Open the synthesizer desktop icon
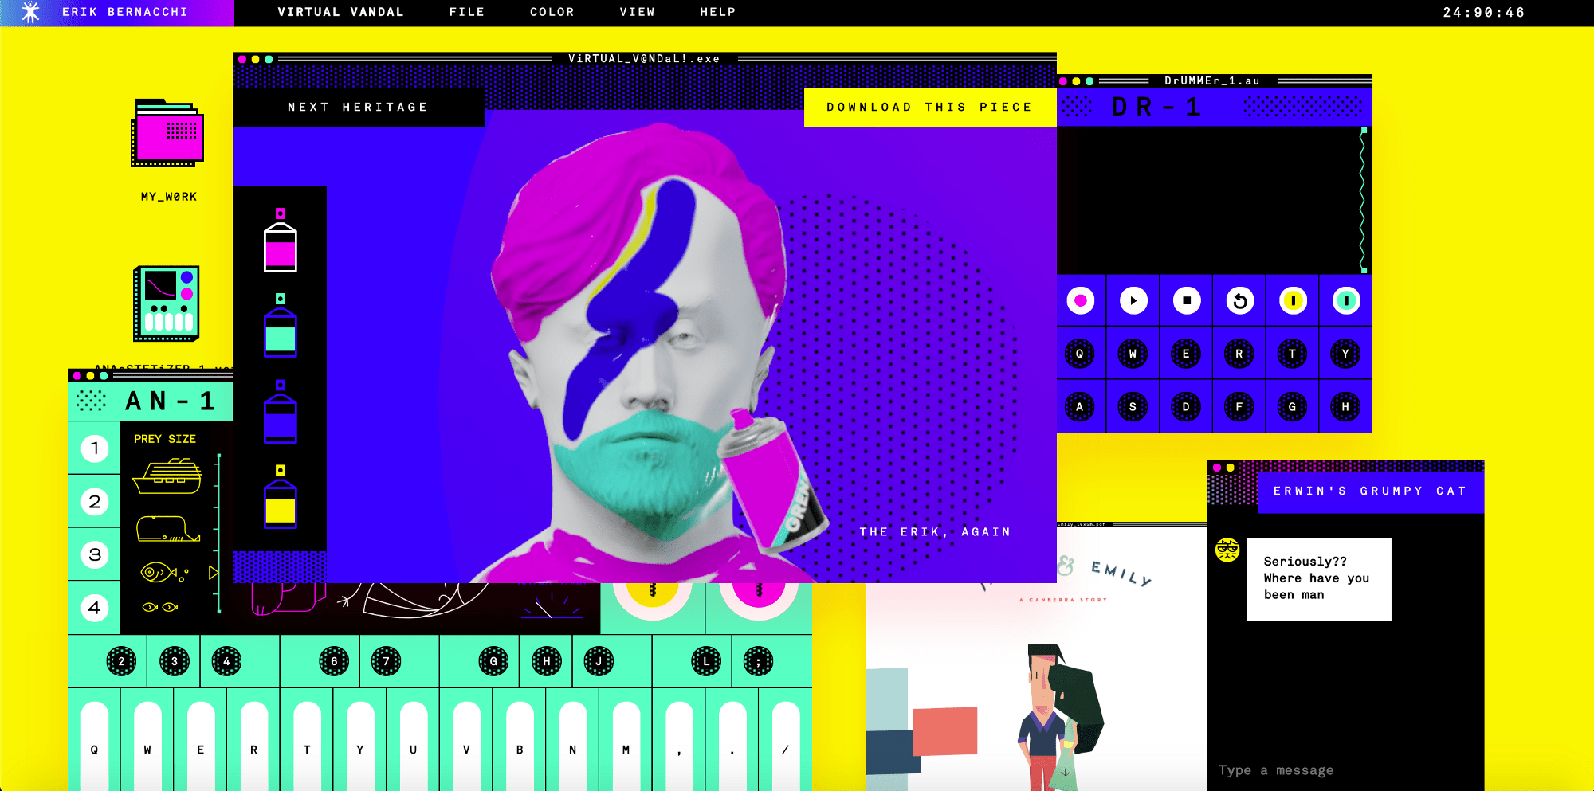The width and height of the screenshot is (1594, 791). click(166, 303)
